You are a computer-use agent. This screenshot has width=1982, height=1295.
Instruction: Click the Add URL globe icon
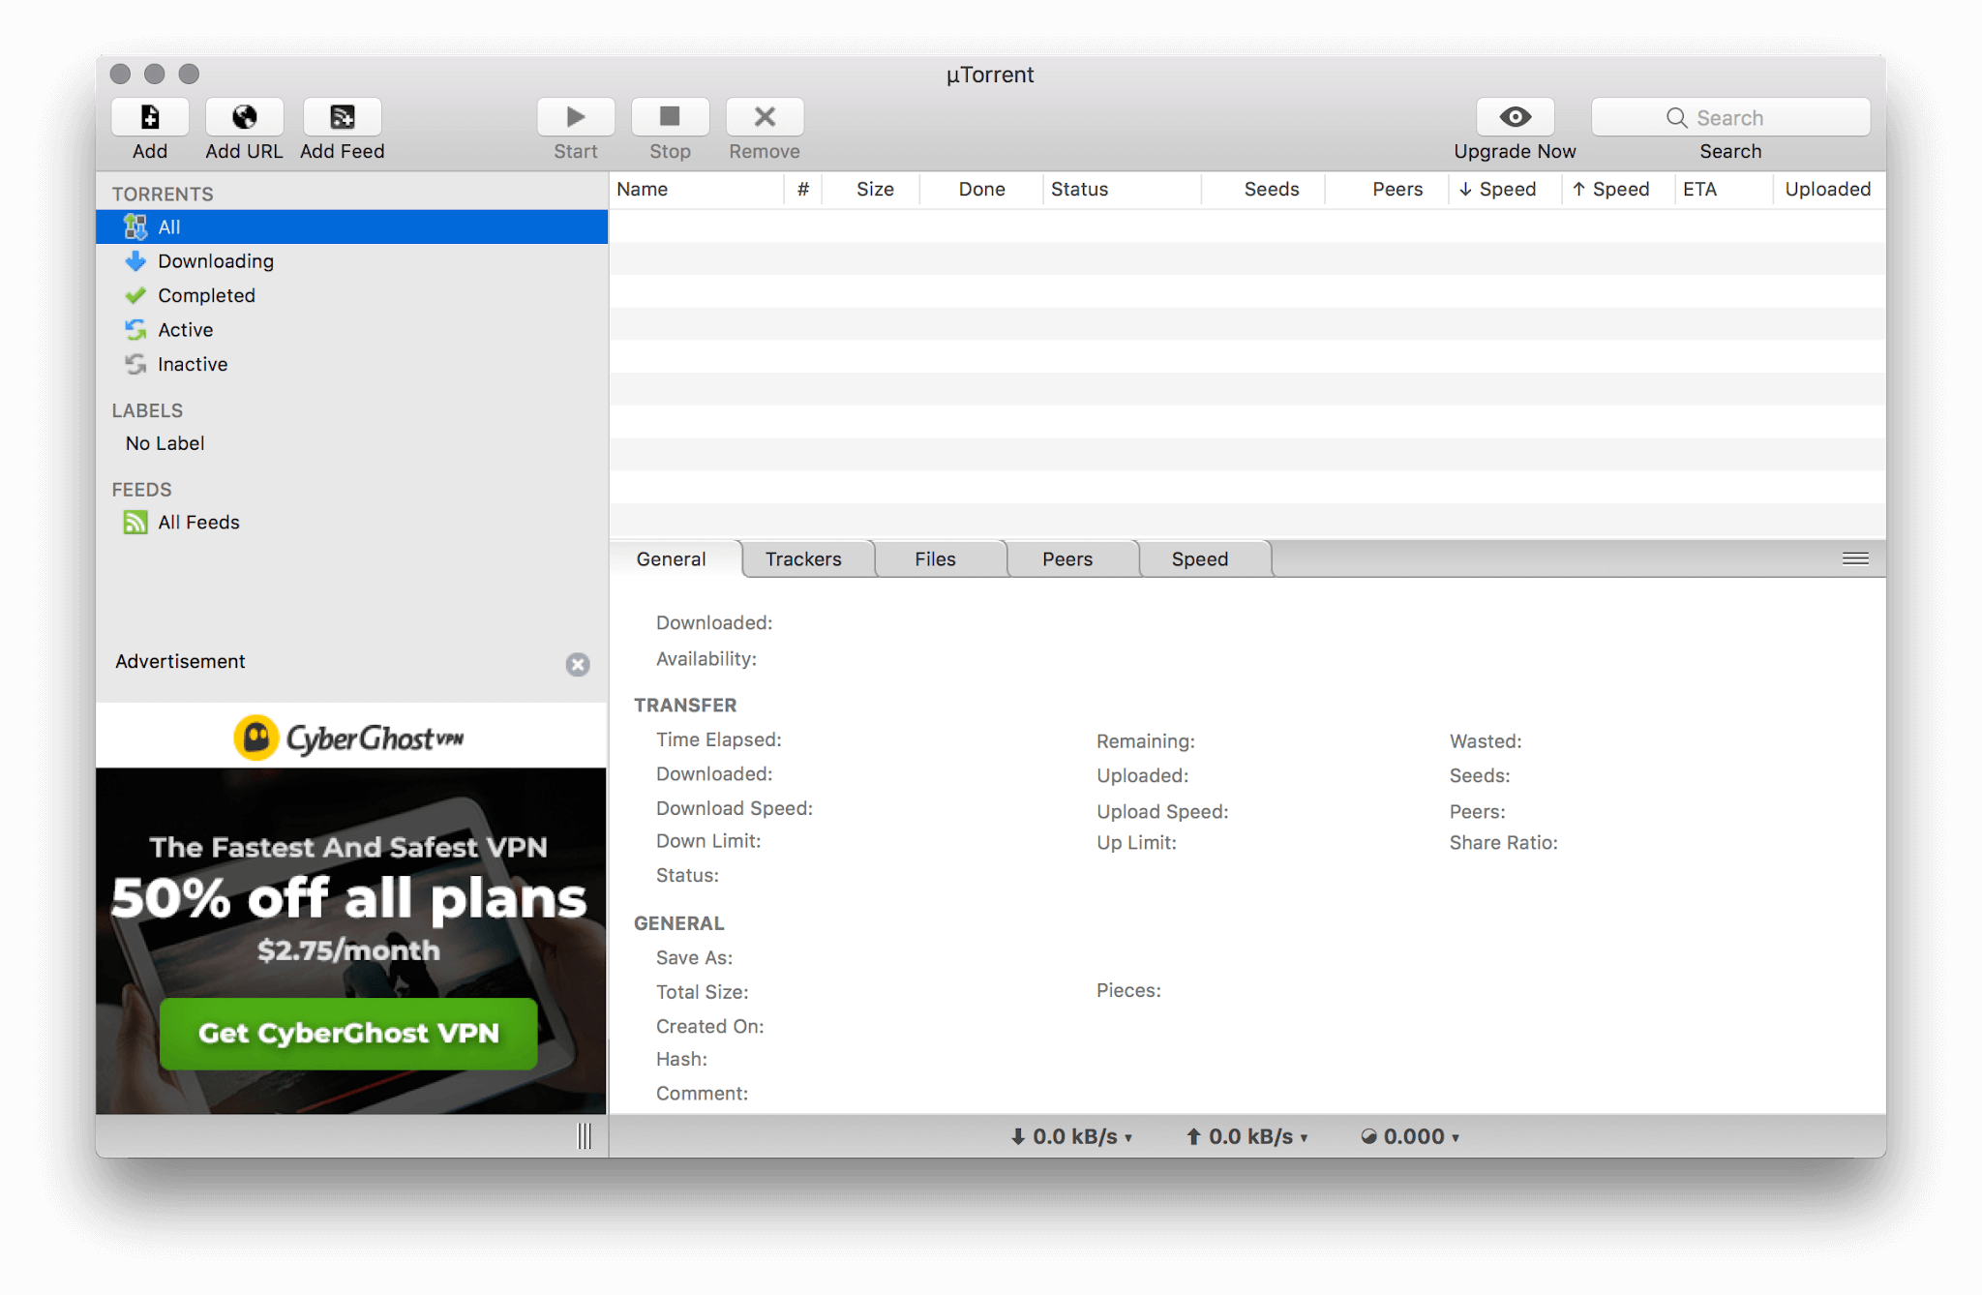244,117
